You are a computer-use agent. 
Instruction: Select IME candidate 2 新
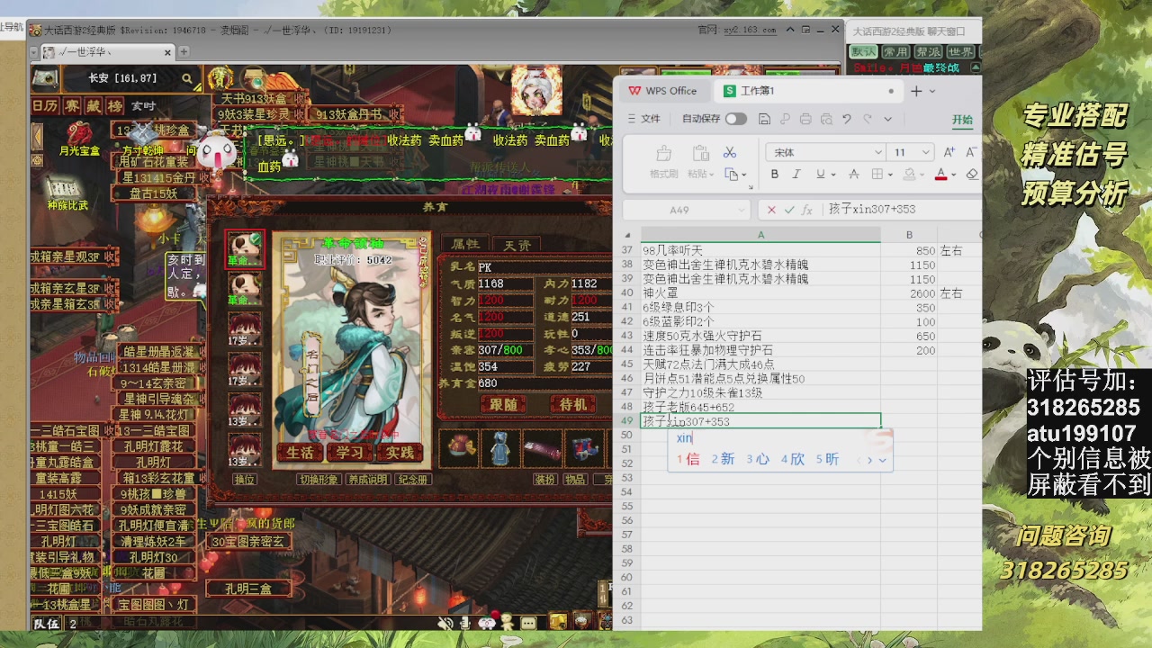point(723,459)
